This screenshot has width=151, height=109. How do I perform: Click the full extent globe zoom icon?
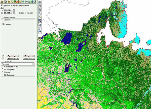[40, 2]
